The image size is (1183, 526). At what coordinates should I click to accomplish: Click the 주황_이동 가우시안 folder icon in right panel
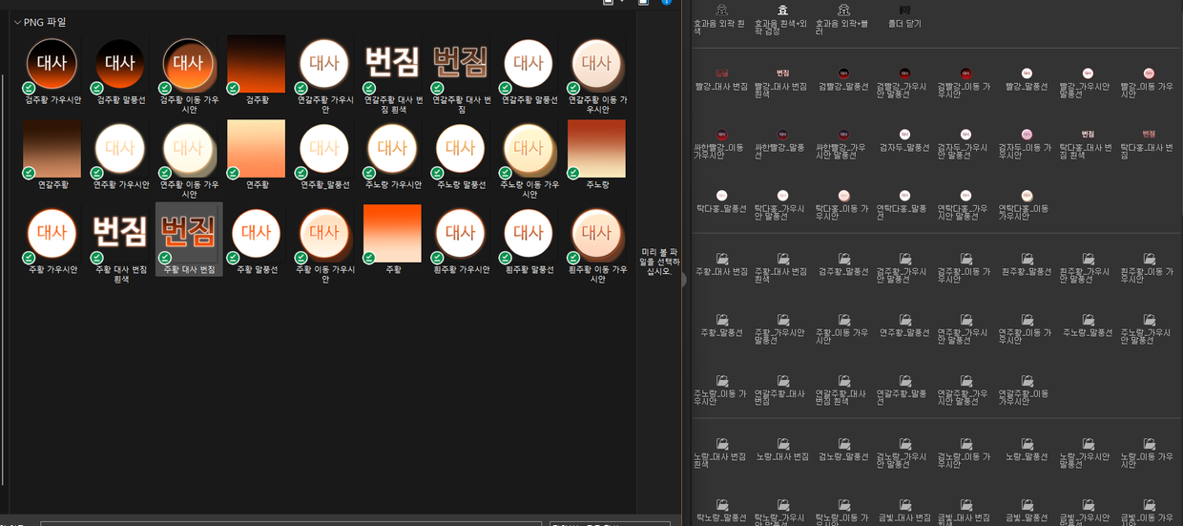coord(843,320)
